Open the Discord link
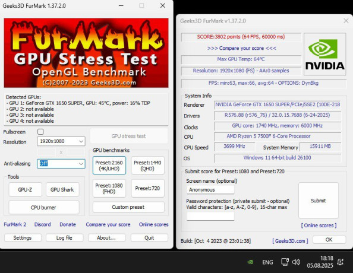This screenshot has width=353, height=273. tap(42, 224)
